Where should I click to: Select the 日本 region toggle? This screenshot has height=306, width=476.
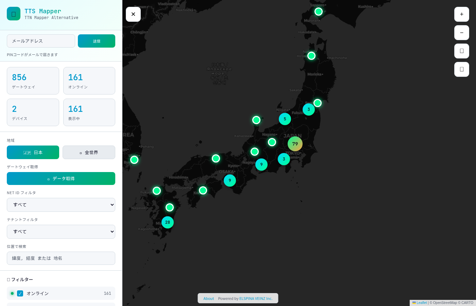[x=33, y=152]
